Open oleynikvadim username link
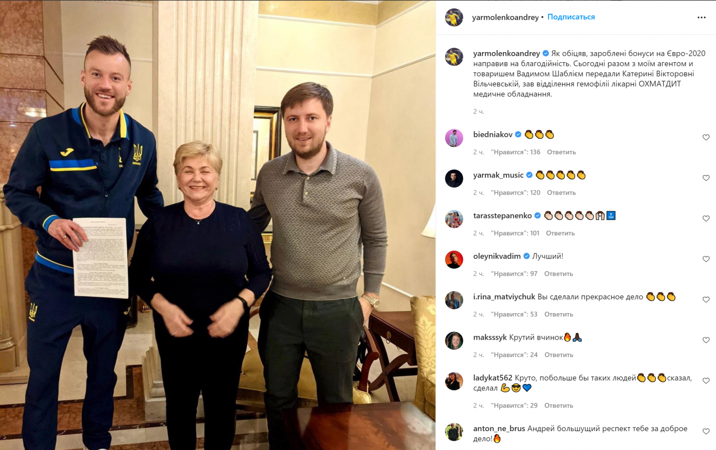This screenshot has width=716, height=450. [x=497, y=256]
